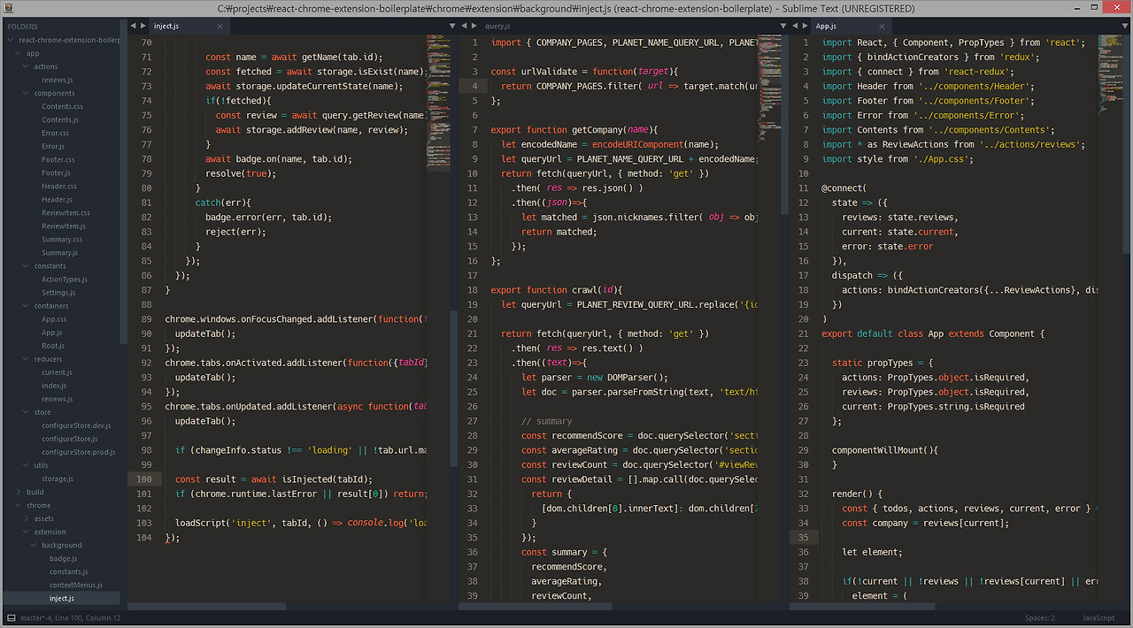Open tab list dropdown in query.js pane
Viewport: 1133px width, 628px height.
click(782, 27)
